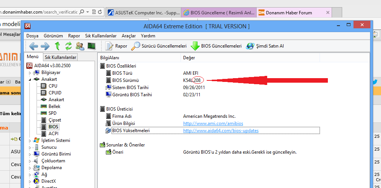The image size is (381, 188).
Task: Switch to ASUSTeK Computer Inc. browser tab
Action: pos(143,12)
